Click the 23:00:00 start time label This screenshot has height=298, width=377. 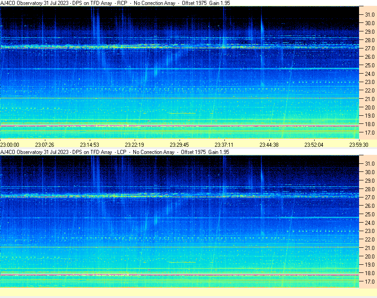[9, 145]
